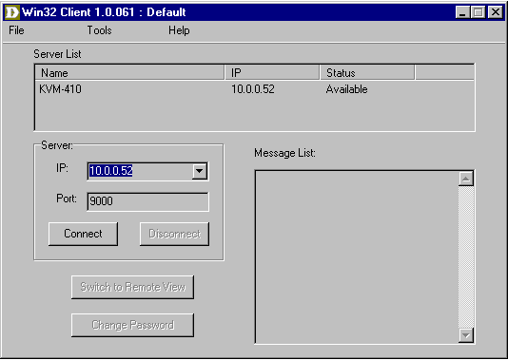Screen dimensions: 508x360
Task: Sort by the Status column header
Action: [367, 73]
